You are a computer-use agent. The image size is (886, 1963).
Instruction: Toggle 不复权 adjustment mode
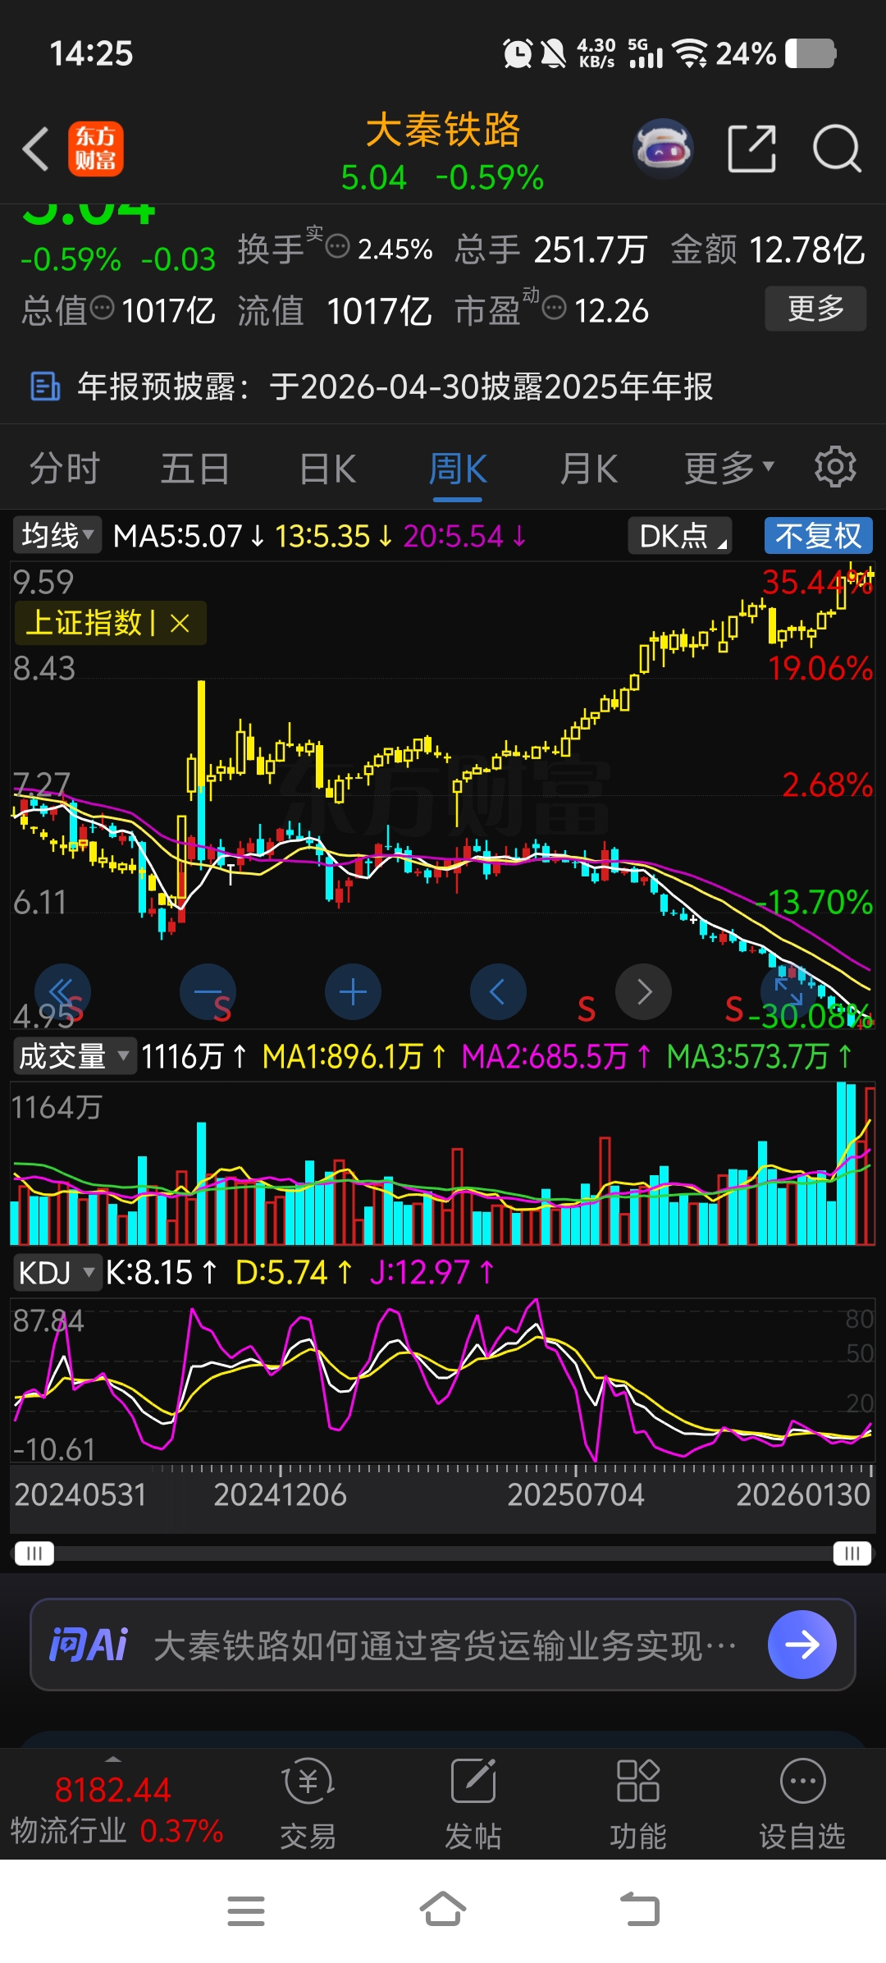pos(818,536)
